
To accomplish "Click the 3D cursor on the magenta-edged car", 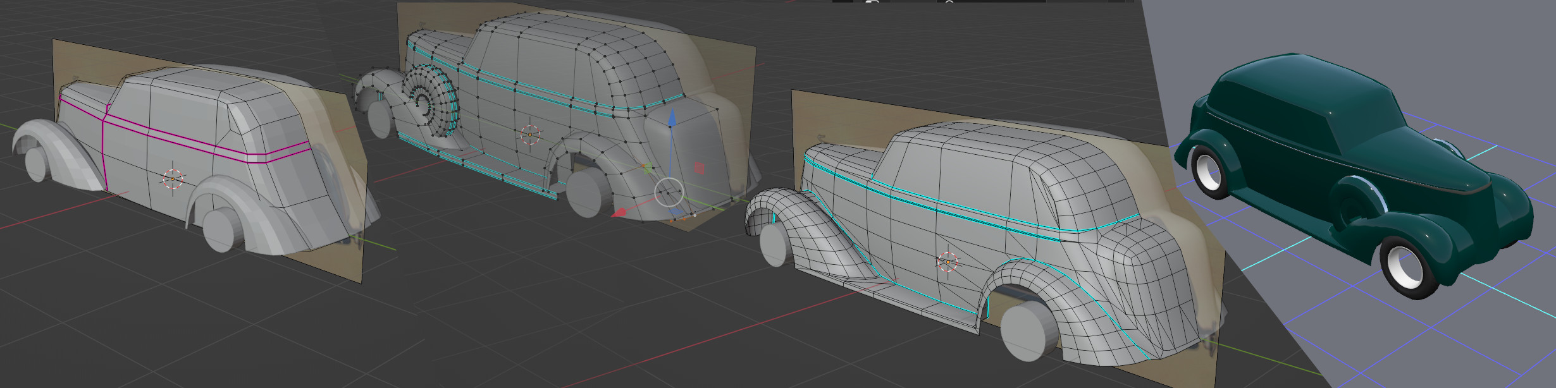I will (173, 179).
